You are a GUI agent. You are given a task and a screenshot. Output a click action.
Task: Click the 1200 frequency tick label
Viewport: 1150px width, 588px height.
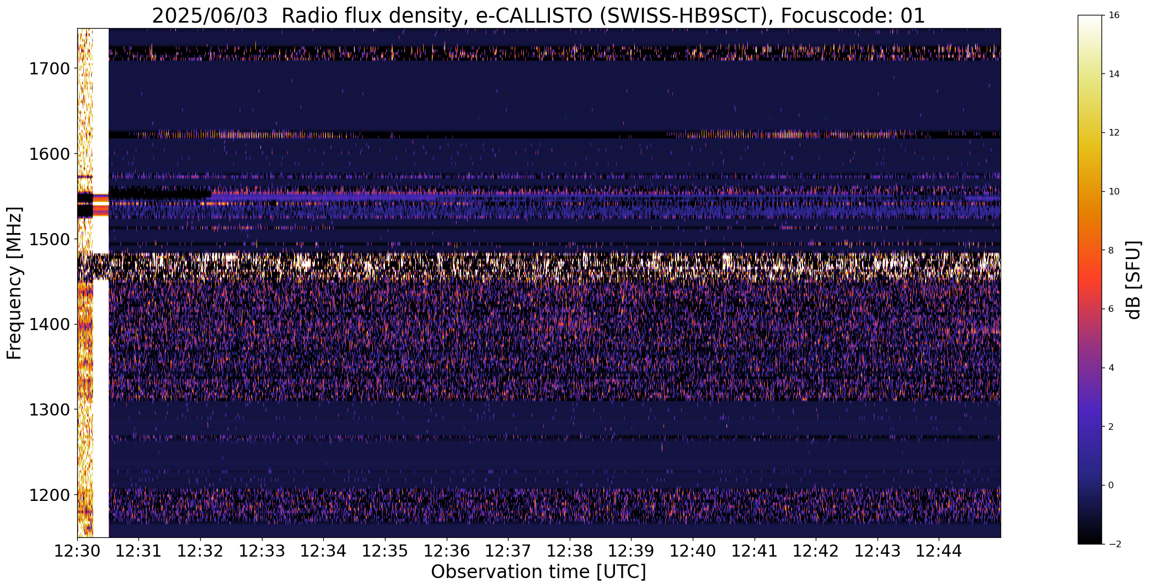(49, 495)
